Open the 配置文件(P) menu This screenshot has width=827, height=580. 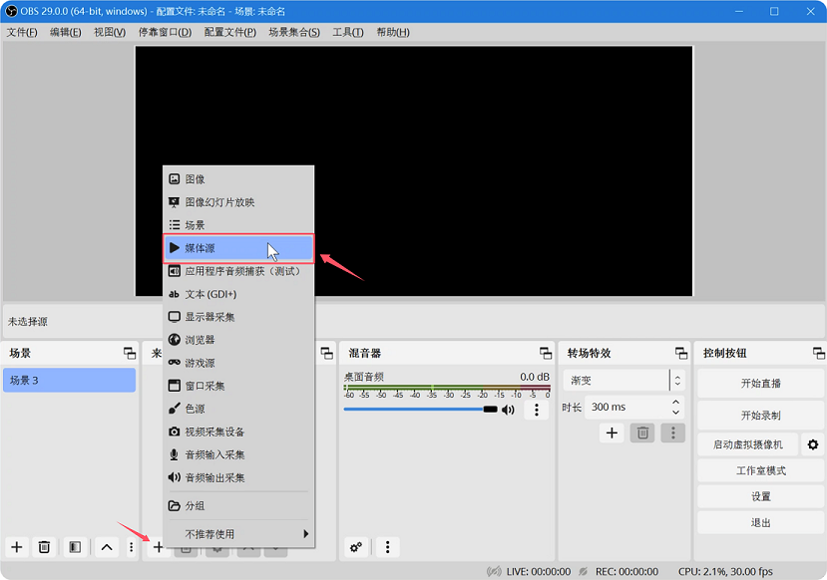click(230, 32)
